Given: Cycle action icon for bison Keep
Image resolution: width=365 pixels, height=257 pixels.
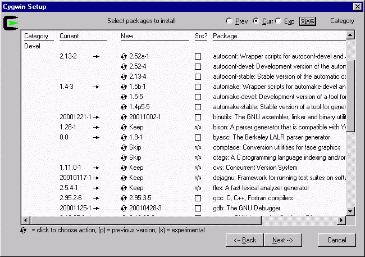Looking at the screenshot, I should tap(124, 128).
